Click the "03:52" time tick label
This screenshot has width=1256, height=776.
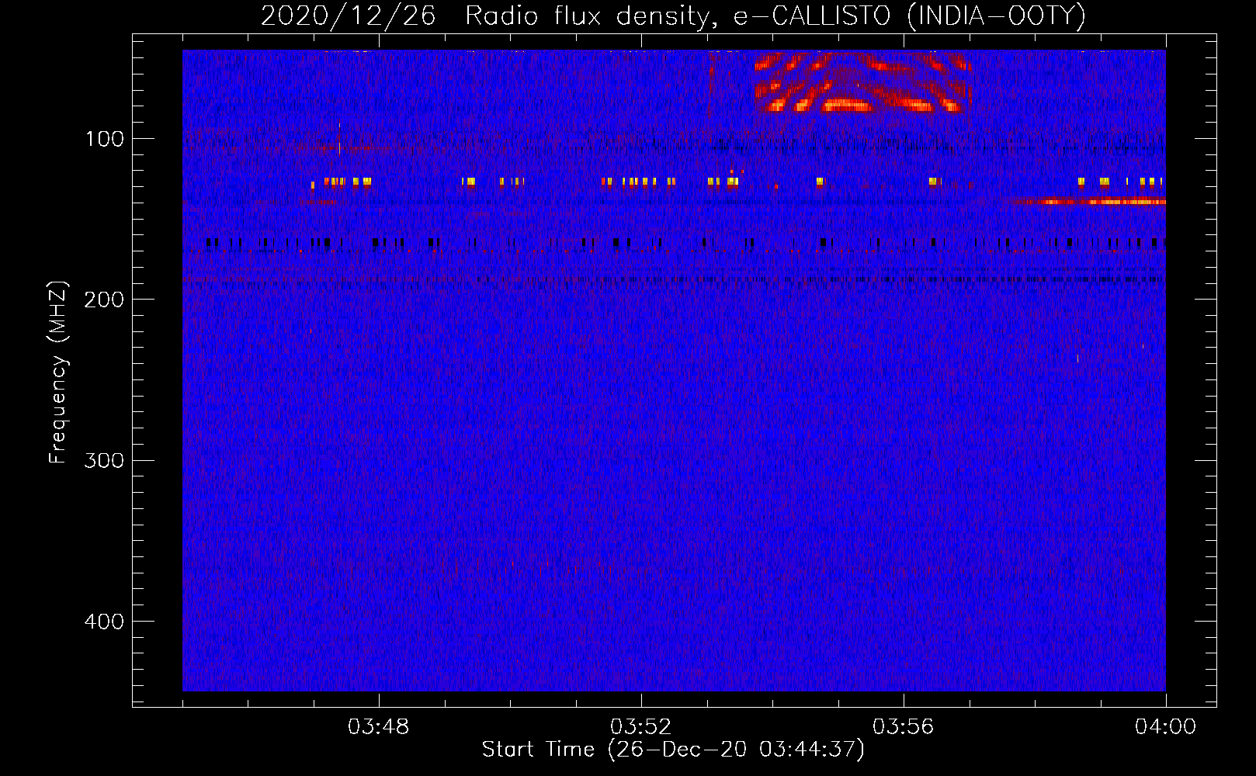click(x=640, y=727)
